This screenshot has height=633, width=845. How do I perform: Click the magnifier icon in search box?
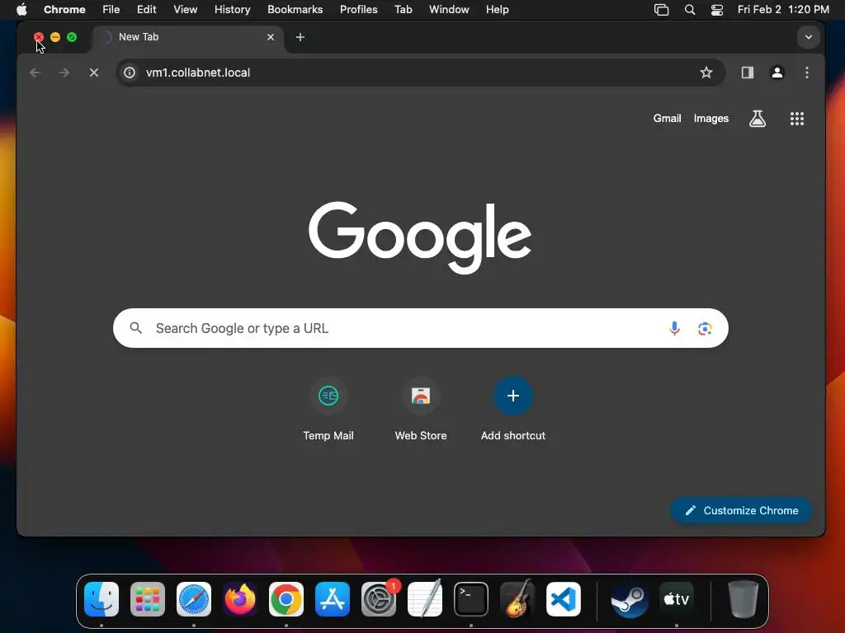(136, 328)
